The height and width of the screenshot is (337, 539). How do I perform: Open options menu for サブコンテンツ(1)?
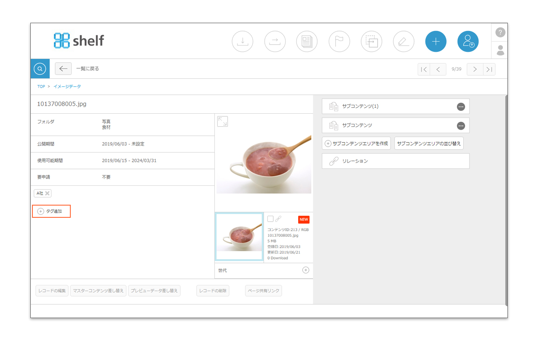[461, 107]
